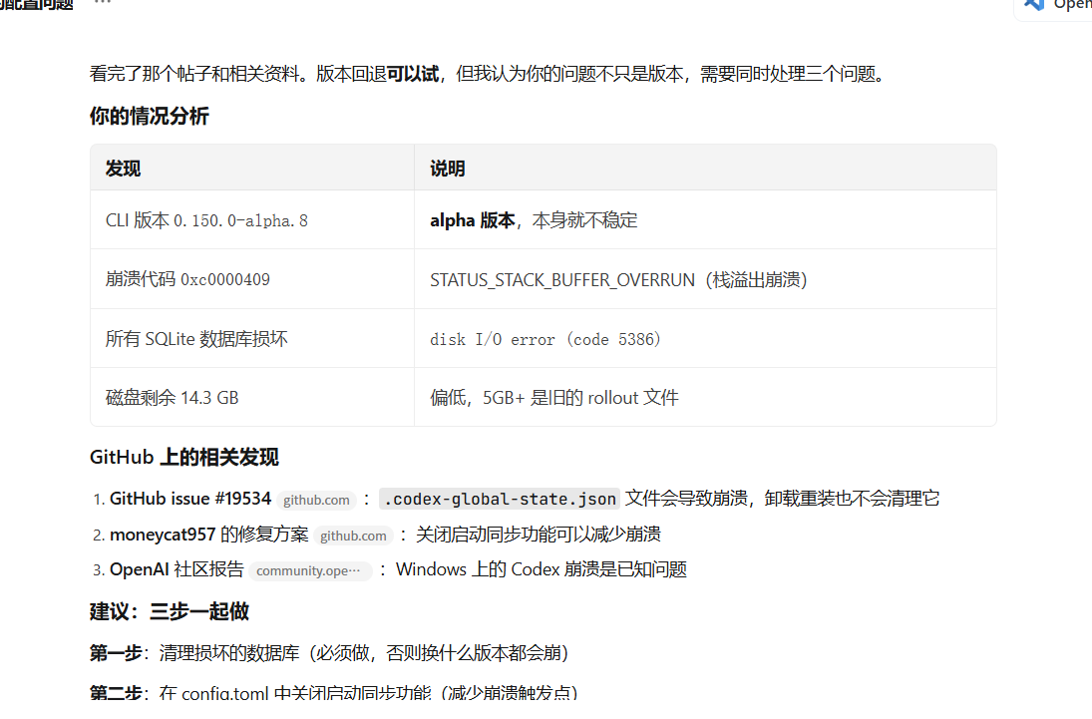Click the heading "建议：三步一起做"
This screenshot has width=1092, height=719.
pos(170,611)
